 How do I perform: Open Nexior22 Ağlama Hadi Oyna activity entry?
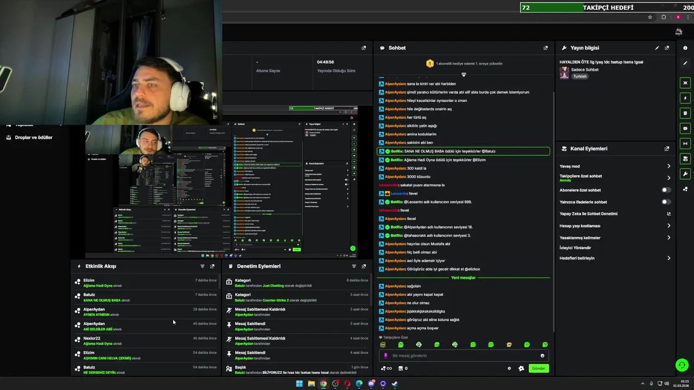point(146,341)
